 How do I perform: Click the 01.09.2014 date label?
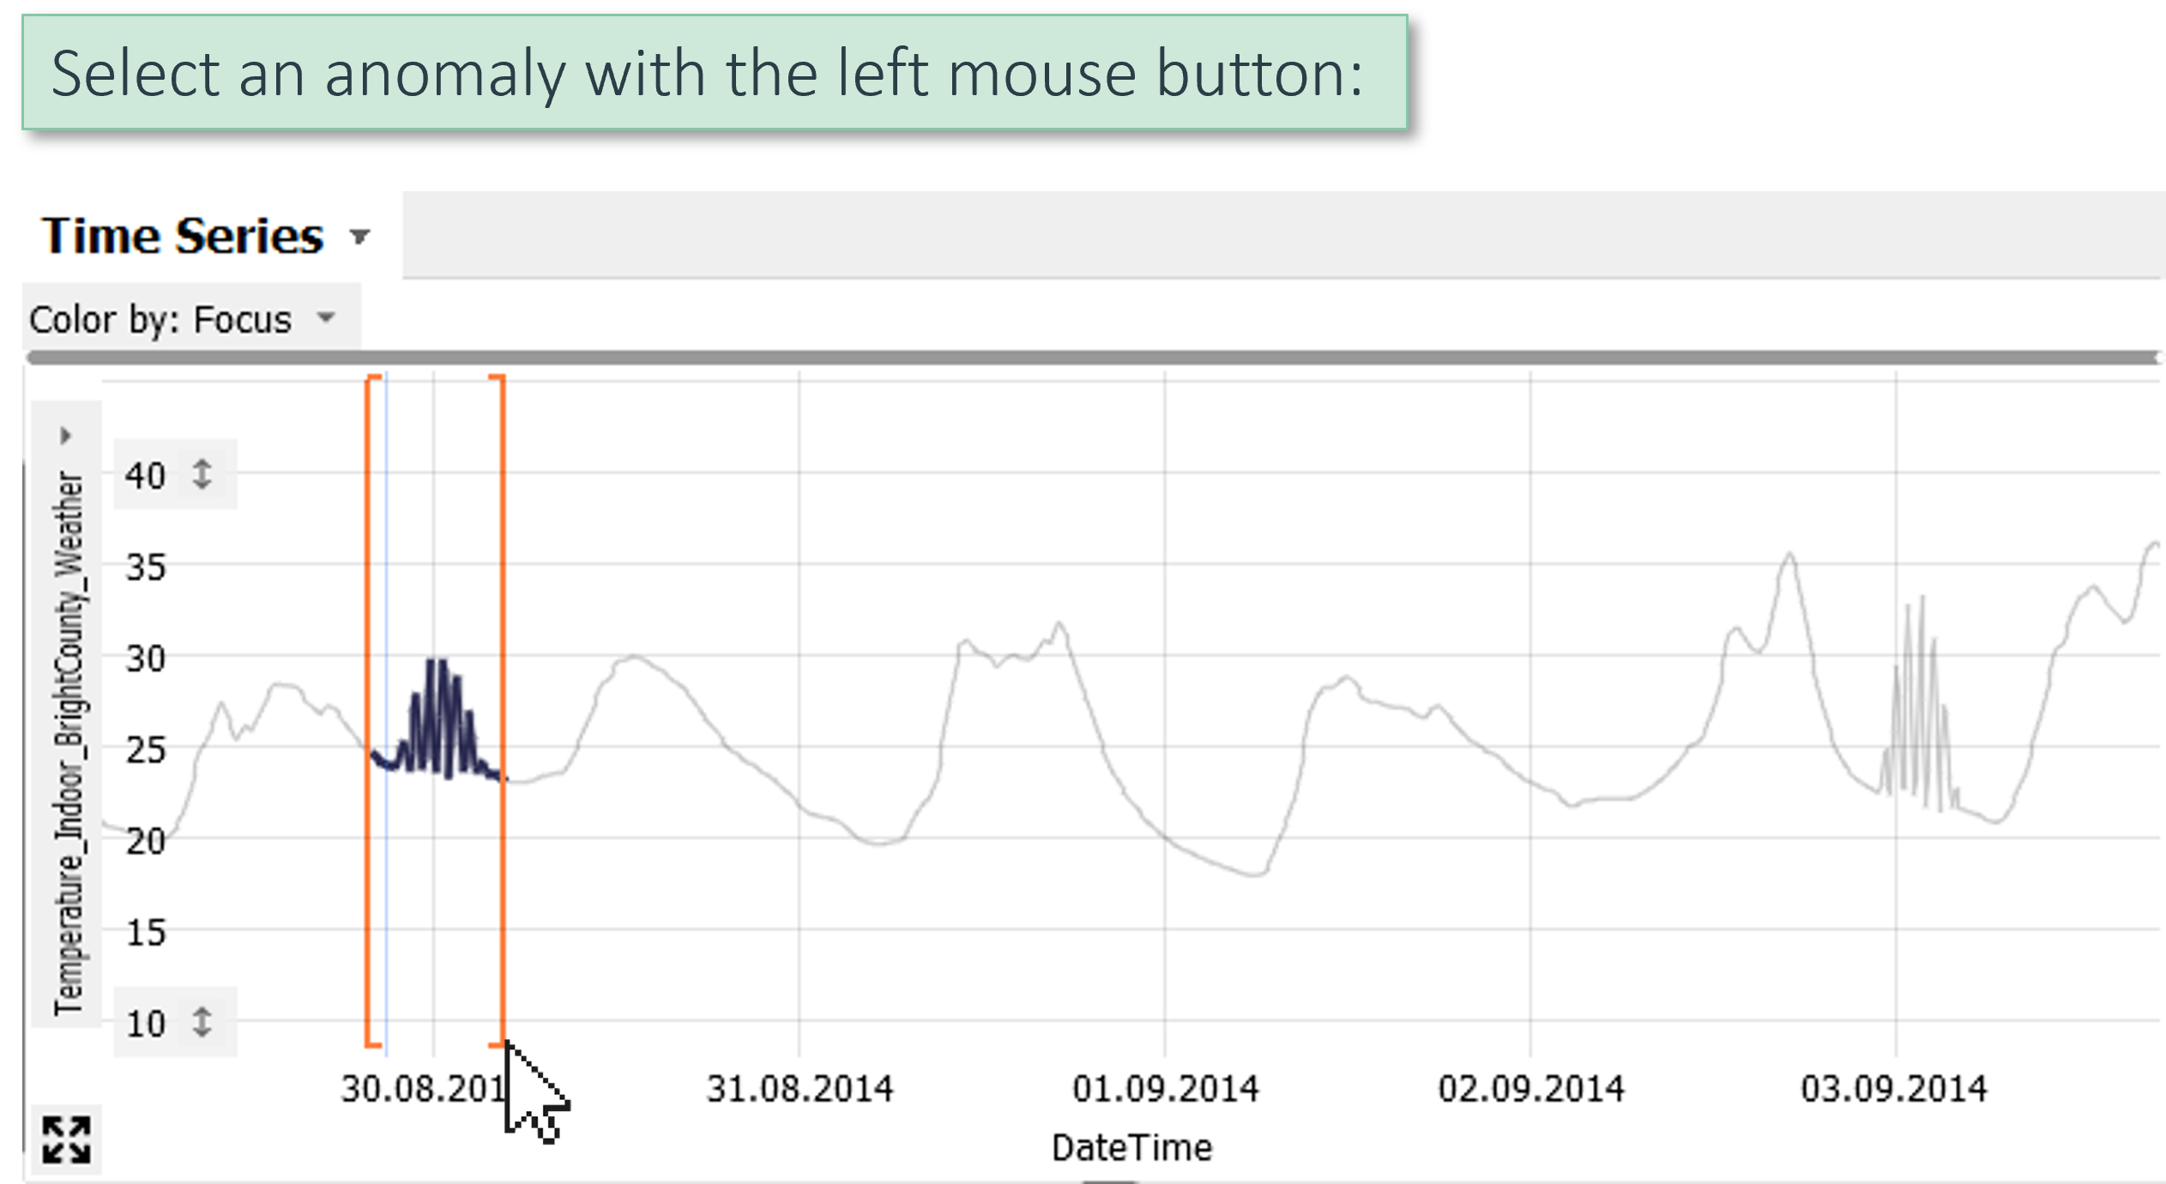tap(1166, 1090)
